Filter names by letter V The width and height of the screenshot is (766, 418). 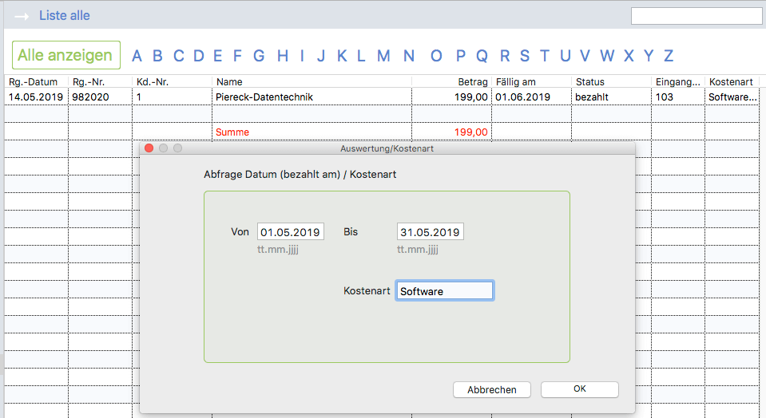click(x=585, y=56)
